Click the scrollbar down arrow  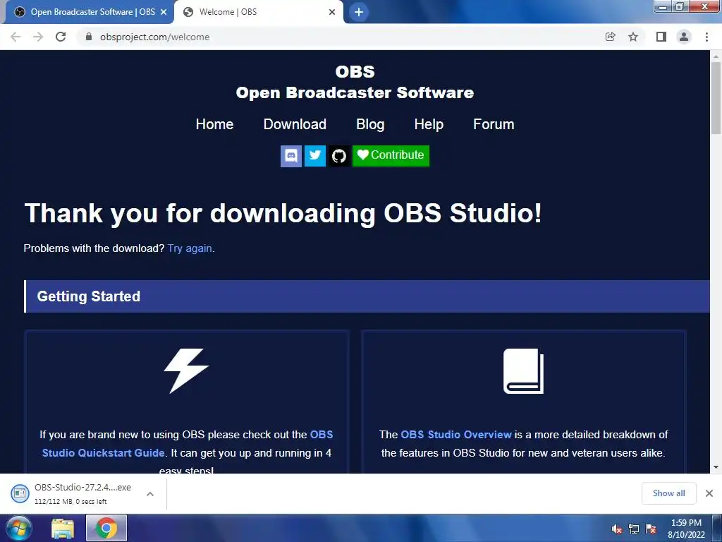tap(716, 467)
